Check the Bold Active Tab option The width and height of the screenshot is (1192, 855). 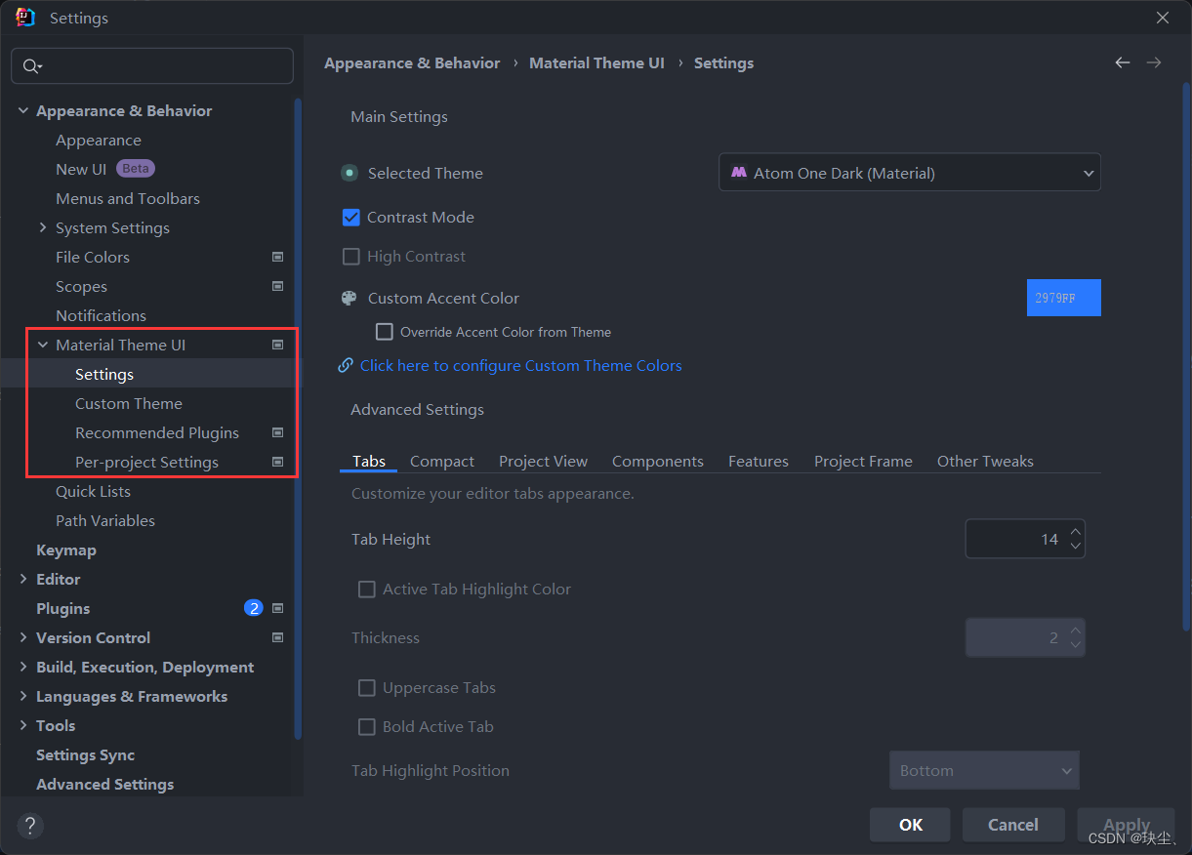367,726
